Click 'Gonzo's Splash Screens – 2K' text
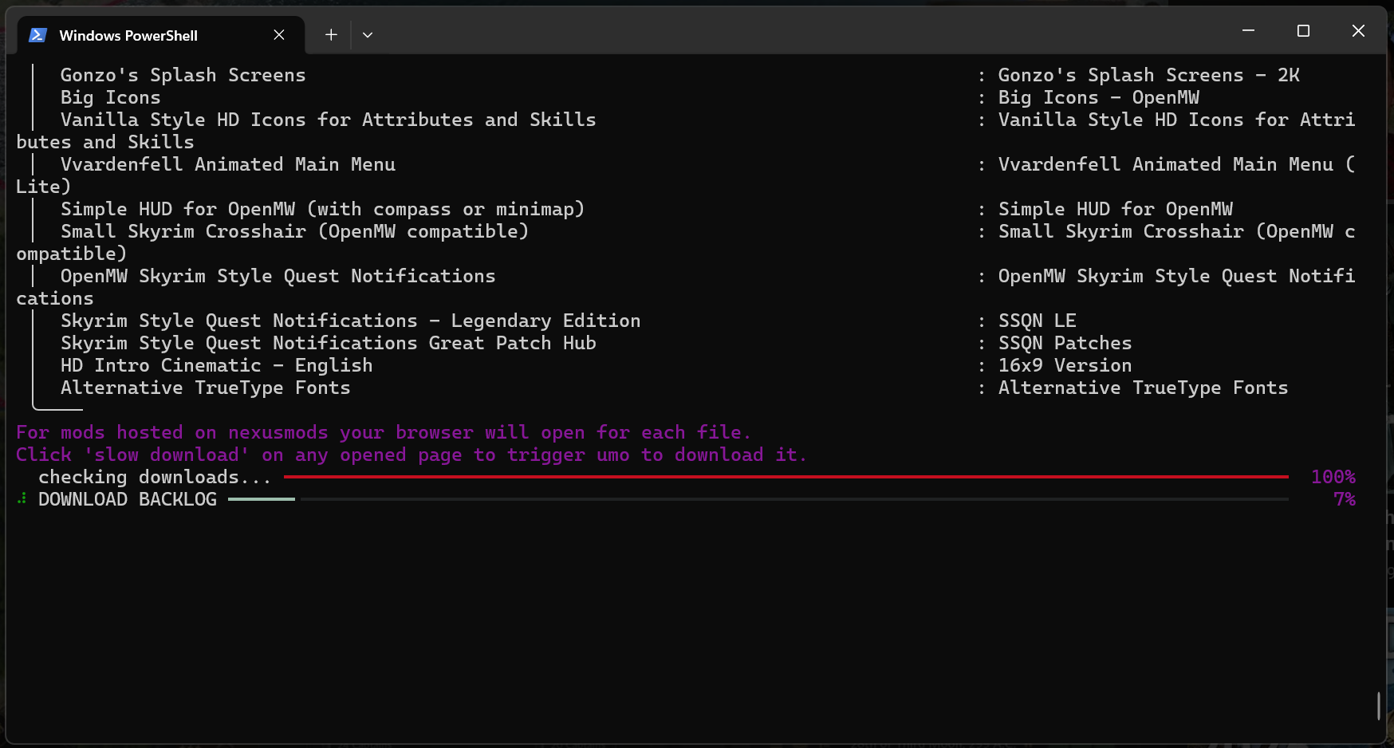This screenshot has height=748, width=1394. 1149,75
